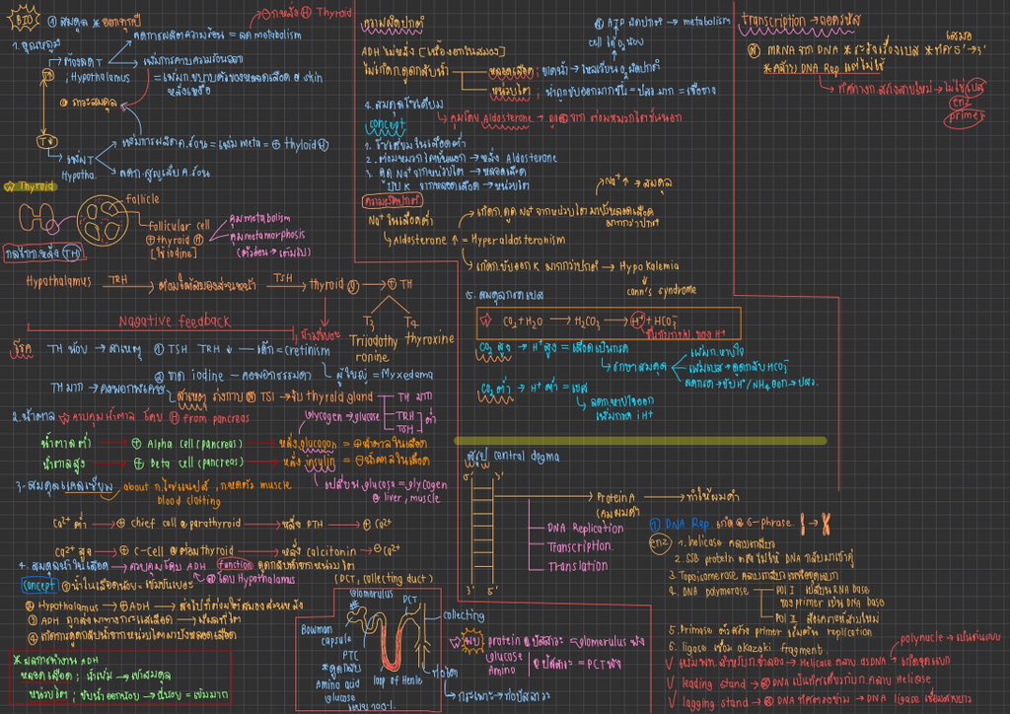The image size is (1010, 714).
Task: Click the 'Negative feedback' red label
Action: pyautogui.click(x=175, y=321)
